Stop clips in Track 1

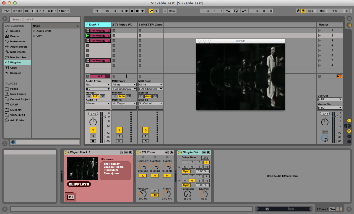[87, 76]
